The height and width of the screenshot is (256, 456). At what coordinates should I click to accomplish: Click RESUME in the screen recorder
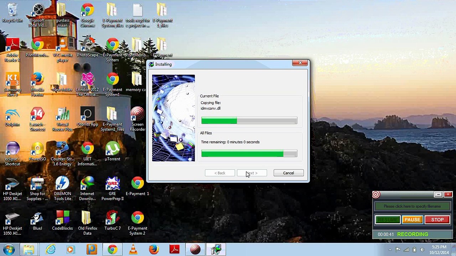(x=388, y=220)
